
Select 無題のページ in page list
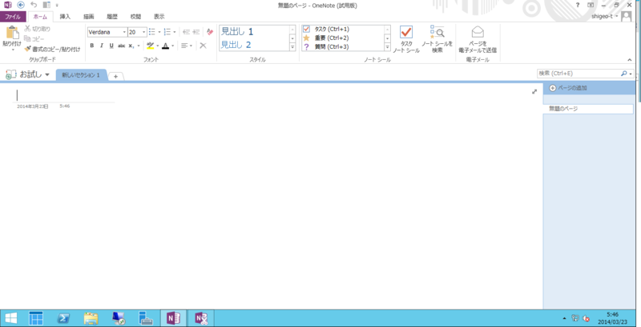pyautogui.click(x=588, y=109)
